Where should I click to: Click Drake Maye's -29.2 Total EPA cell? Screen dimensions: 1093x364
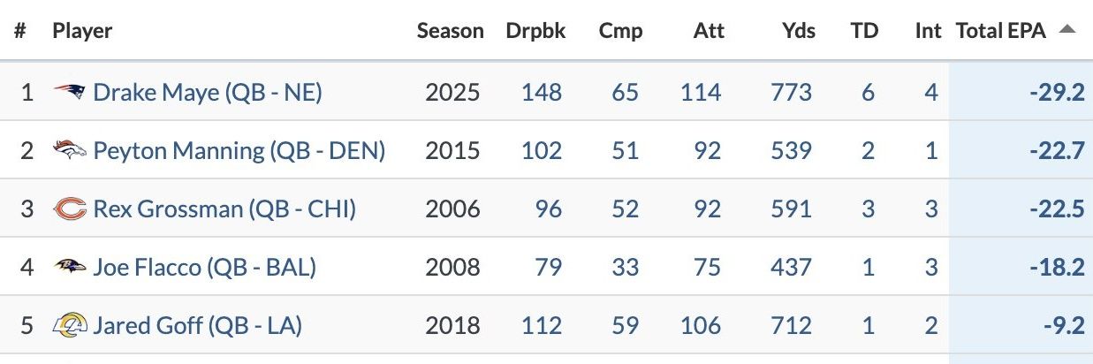(x=1057, y=92)
